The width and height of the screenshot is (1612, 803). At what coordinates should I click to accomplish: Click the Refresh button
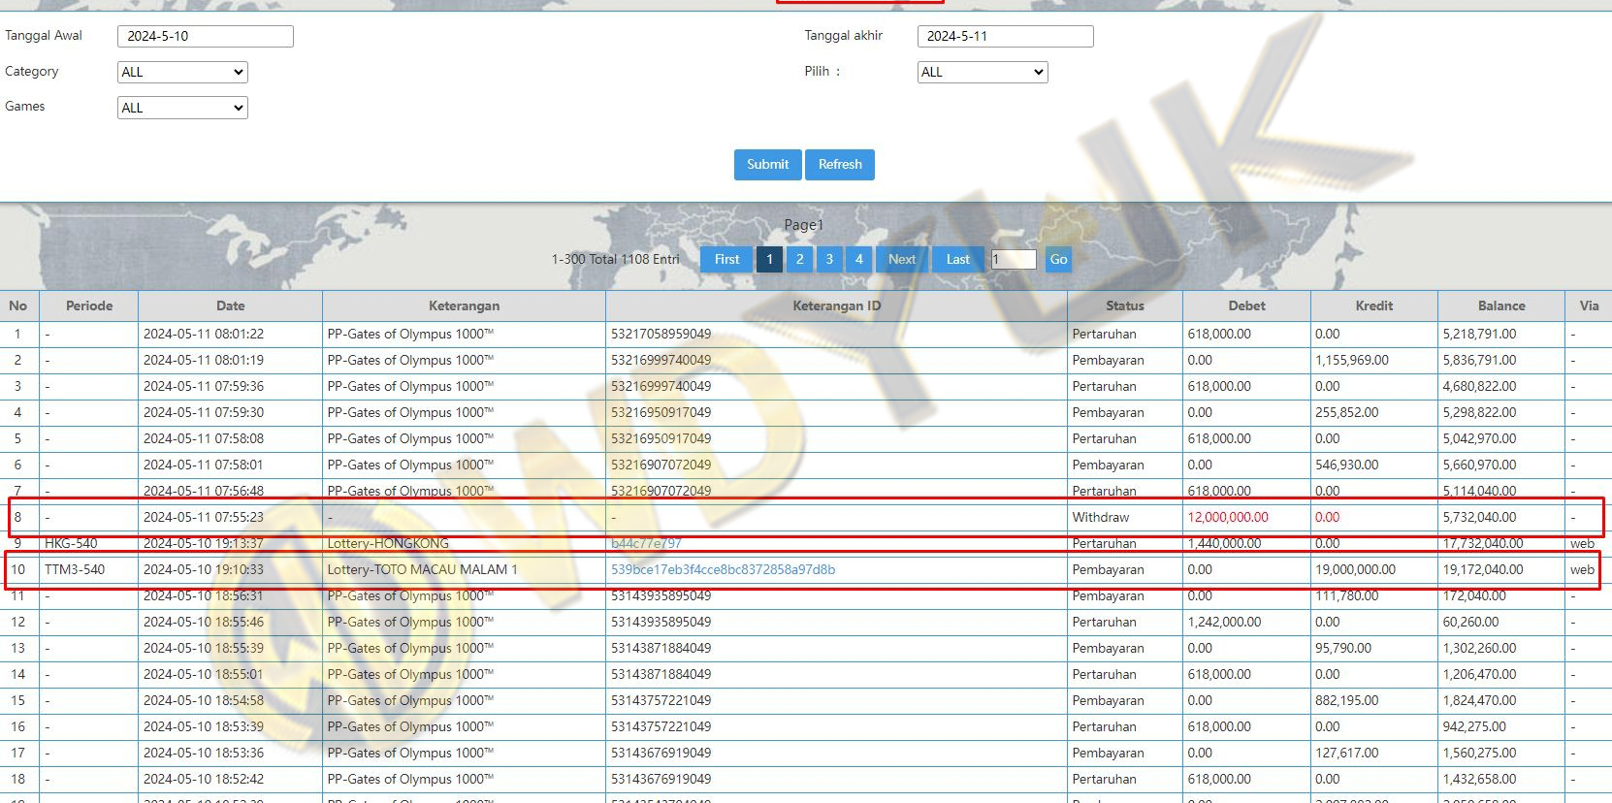point(840,164)
